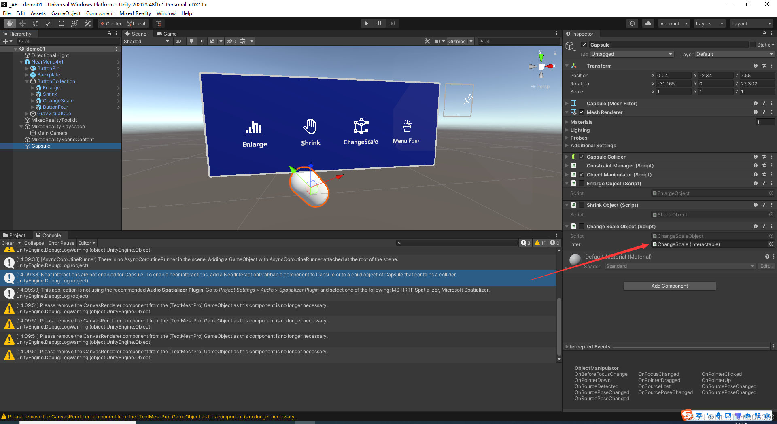This screenshot has height=424, width=777.
Task: Open the Shaded draw mode dropdown
Action: click(146, 41)
